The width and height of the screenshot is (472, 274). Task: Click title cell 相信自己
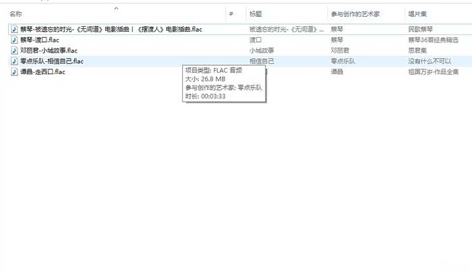click(262, 61)
